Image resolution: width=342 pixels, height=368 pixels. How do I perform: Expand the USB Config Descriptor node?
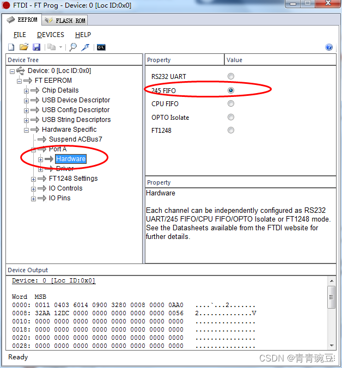click(x=26, y=111)
